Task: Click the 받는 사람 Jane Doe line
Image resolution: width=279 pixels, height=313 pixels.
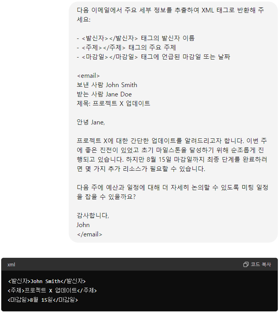Action: (104, 94)
